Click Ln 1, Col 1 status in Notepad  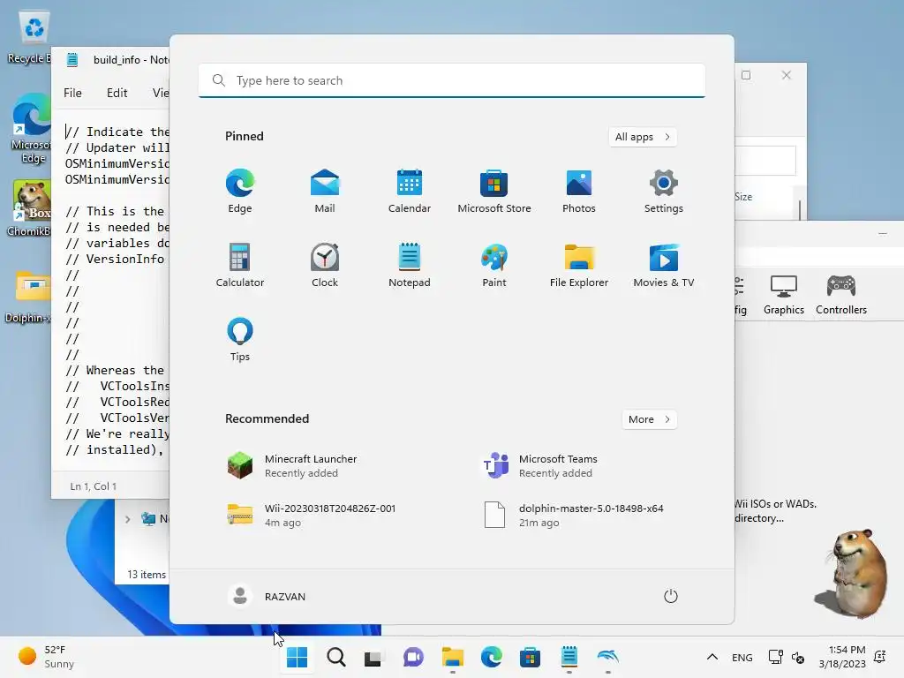tap(94, 486)
